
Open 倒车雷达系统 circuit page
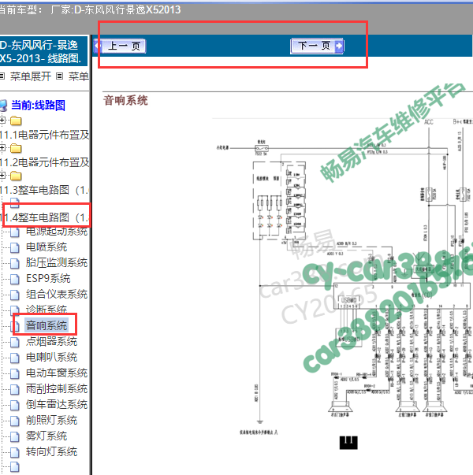tap(57, 404)
